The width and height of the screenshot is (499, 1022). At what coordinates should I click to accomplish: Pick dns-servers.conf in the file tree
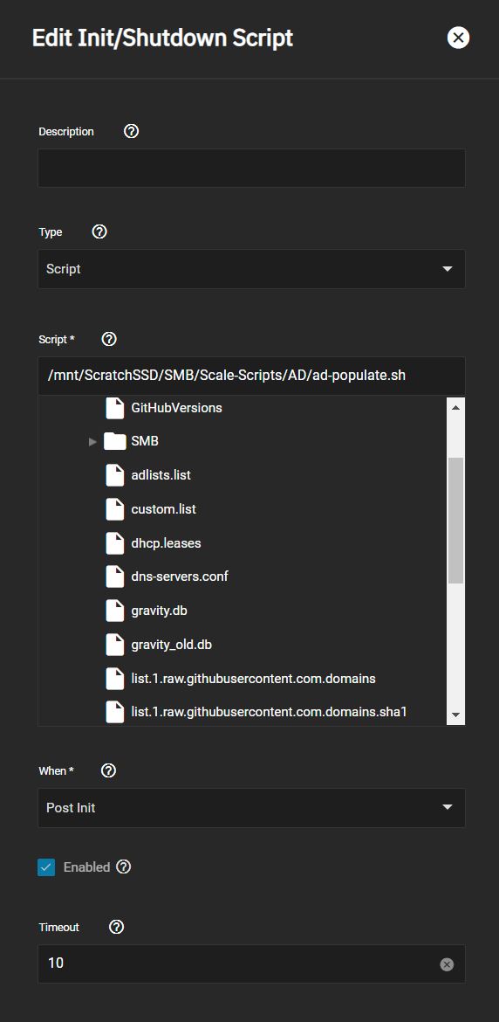[180, 577]
